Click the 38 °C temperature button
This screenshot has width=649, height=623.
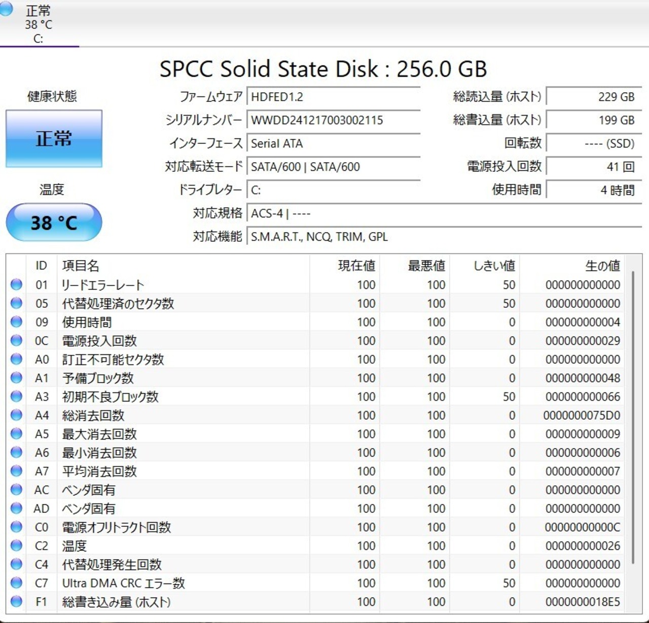point(54,223)
